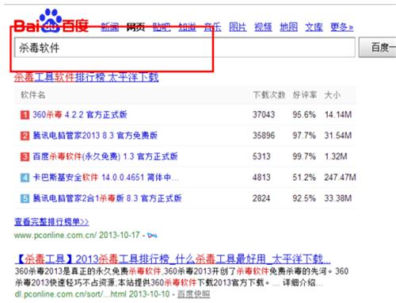Select file size 1.32M
Image resolution: width=396 pixels, height=303 pixels.
tap(336, 156)
